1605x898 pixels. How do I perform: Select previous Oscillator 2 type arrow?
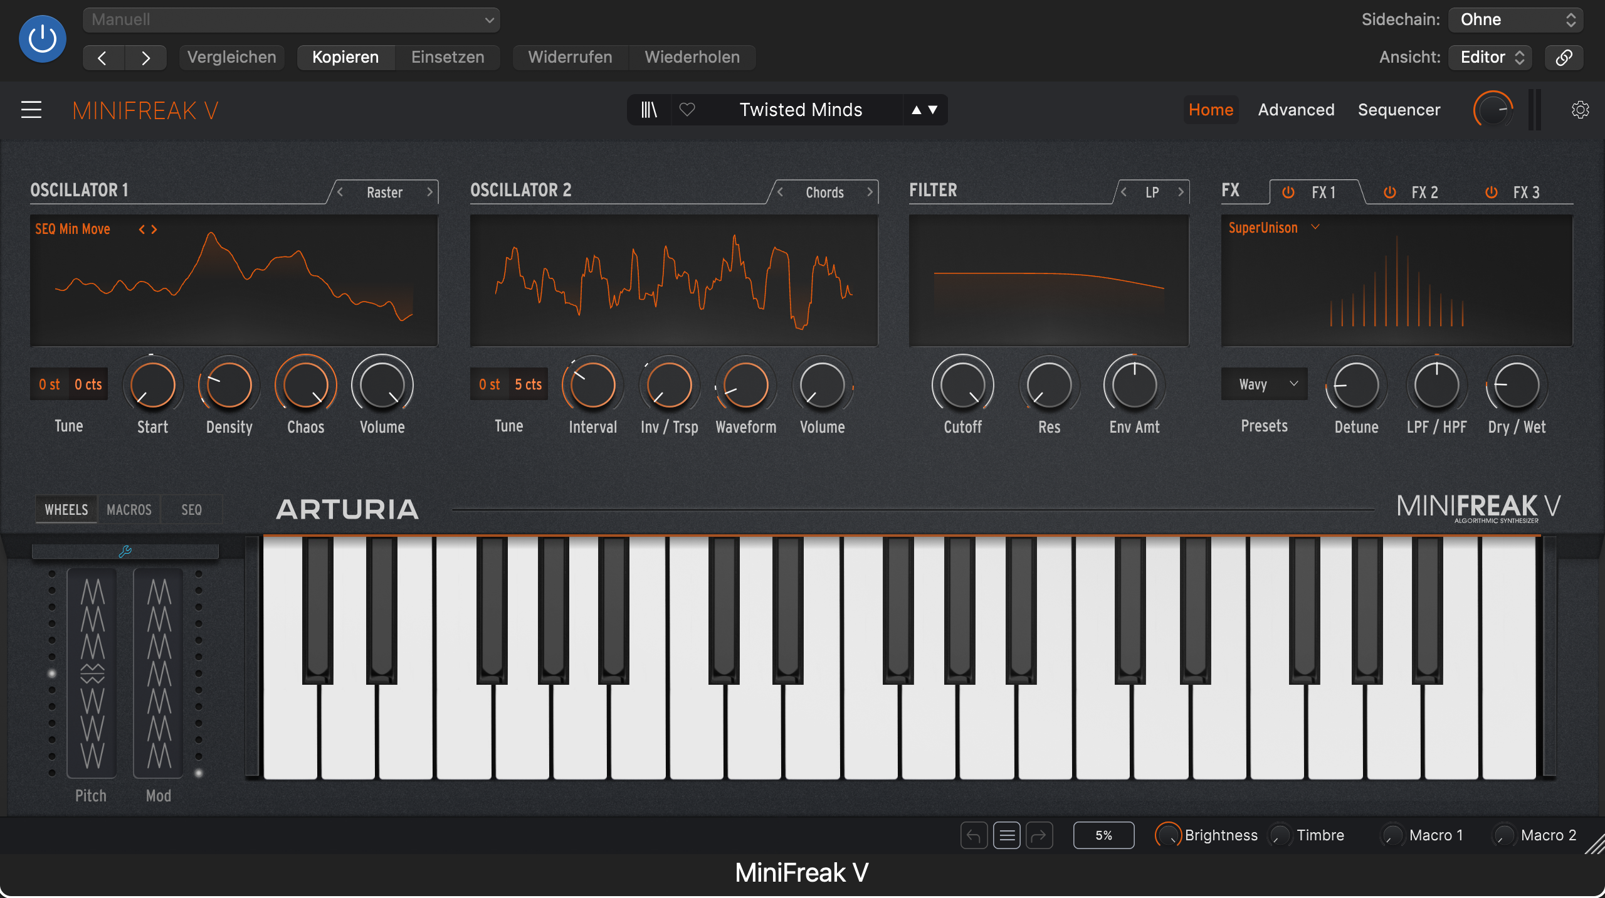click(x=780, y=192)
